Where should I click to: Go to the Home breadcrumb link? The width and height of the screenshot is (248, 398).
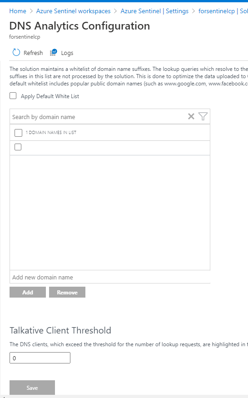coord(18,11)
